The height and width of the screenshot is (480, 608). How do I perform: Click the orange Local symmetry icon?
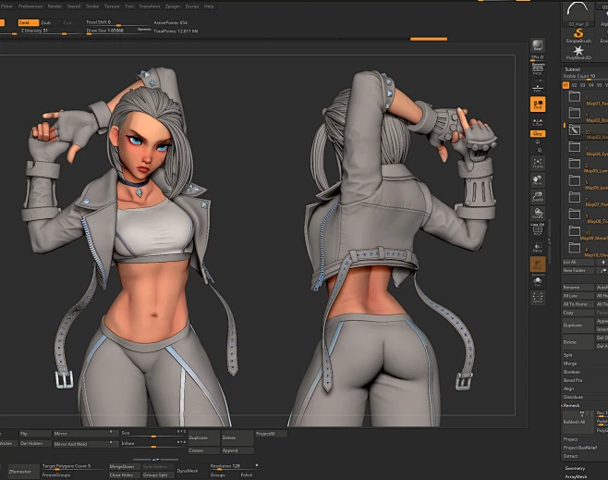(538, 105)
